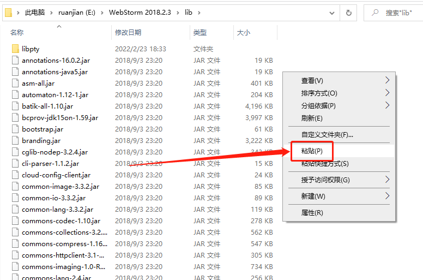Click the 4,196 KB size cell

259,106
